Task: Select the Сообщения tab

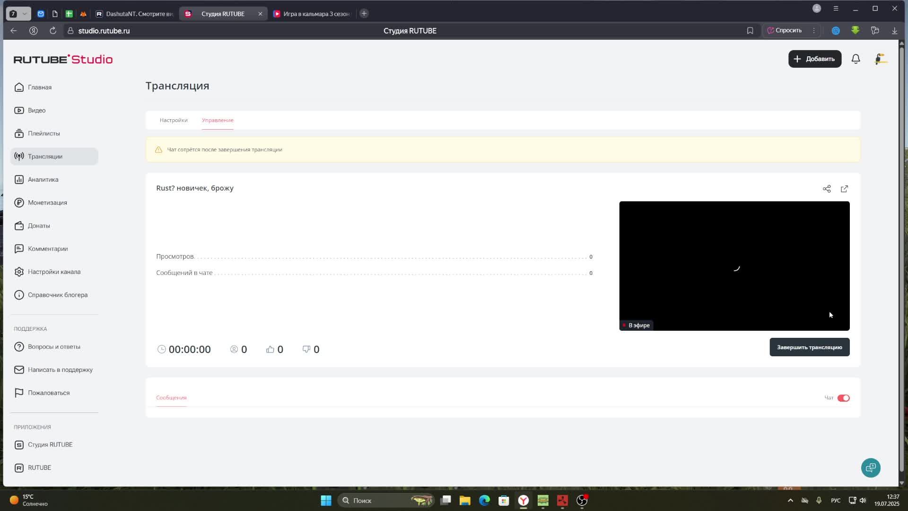Action: pyautogui.click(x=171, y=398)
